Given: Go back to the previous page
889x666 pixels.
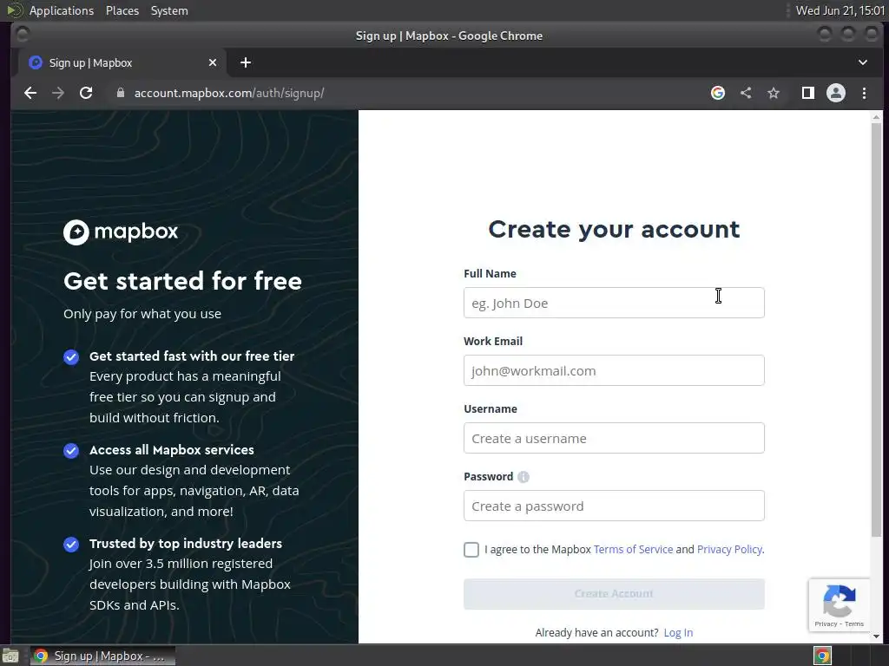Looking at the screenshot, I should point(30,93).
